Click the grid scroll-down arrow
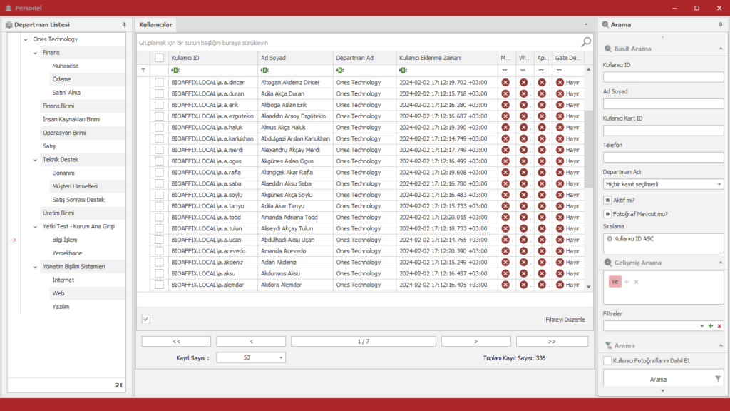Screen dimensions: 730x411 (x=588, y=287)
